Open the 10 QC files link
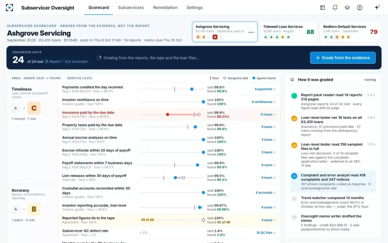This screenshot has height=243, width=388. click(266, 233)
